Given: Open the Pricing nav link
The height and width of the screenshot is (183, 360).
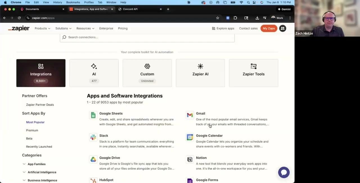Looking at the screenshot, I should click(x=123, y=28).
